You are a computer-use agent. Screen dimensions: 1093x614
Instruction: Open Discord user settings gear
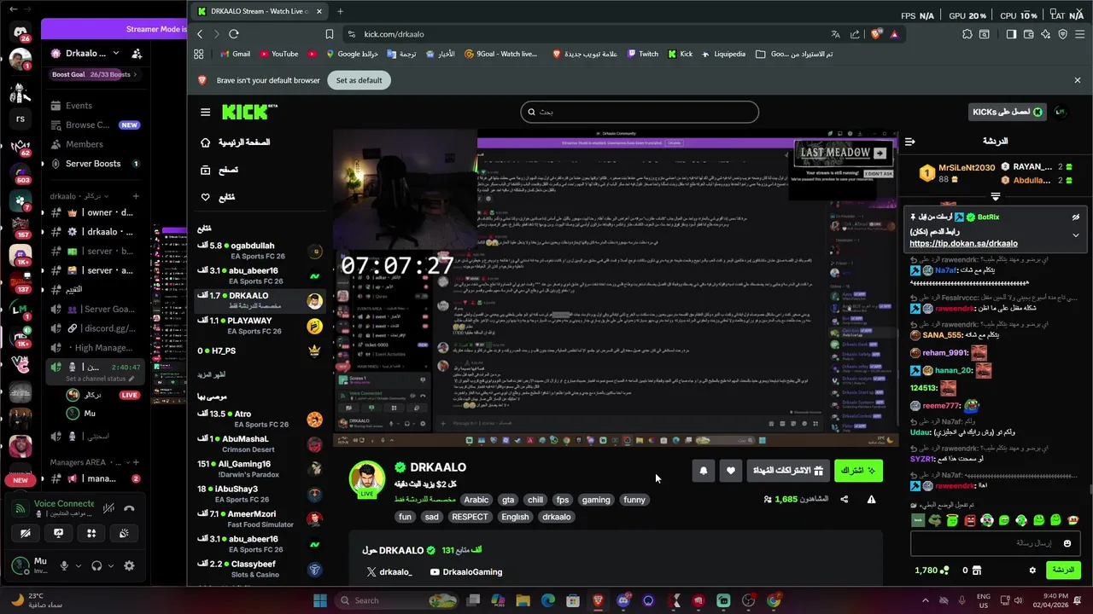tap(129, 565)
